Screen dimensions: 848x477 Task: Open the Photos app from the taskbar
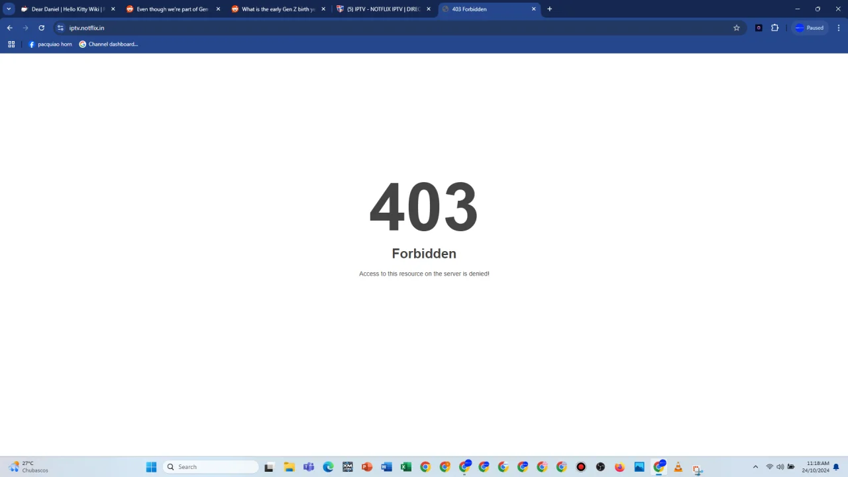[639, 467]
